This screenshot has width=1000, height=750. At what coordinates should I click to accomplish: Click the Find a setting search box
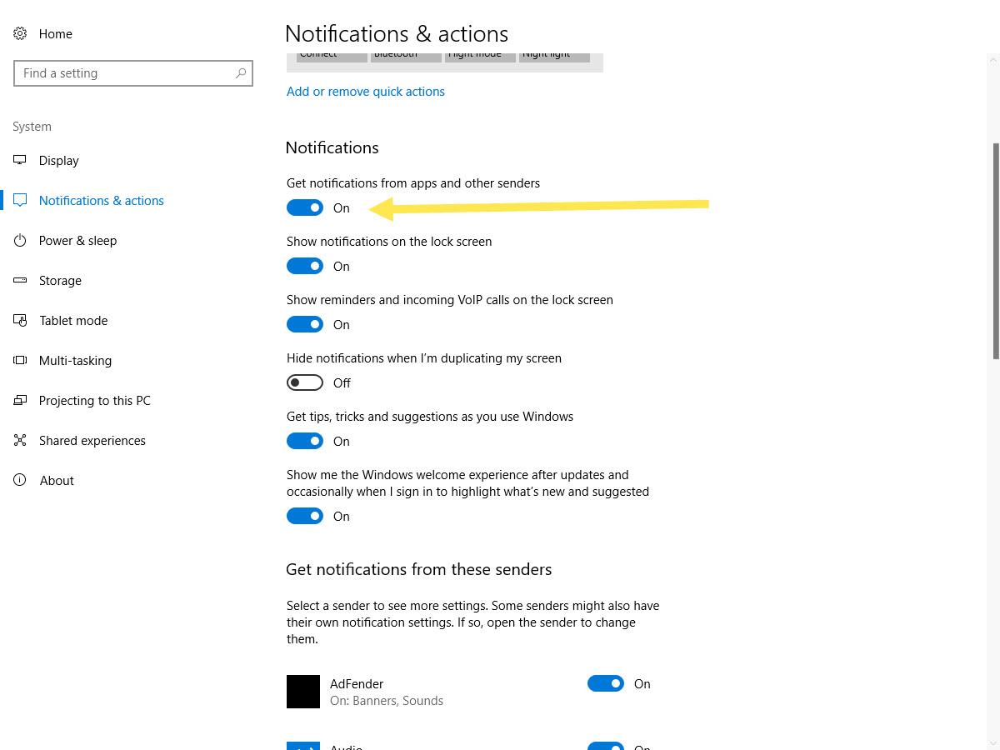tap(133, 73)
